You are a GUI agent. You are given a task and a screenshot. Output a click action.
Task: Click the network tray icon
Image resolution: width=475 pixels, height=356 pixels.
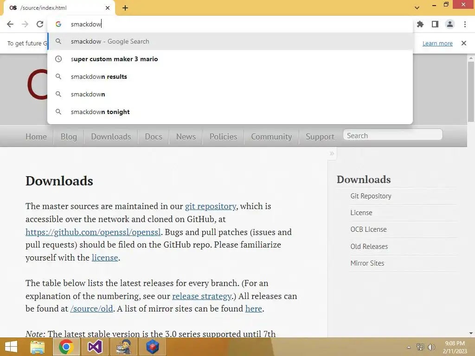pos(420,347)
